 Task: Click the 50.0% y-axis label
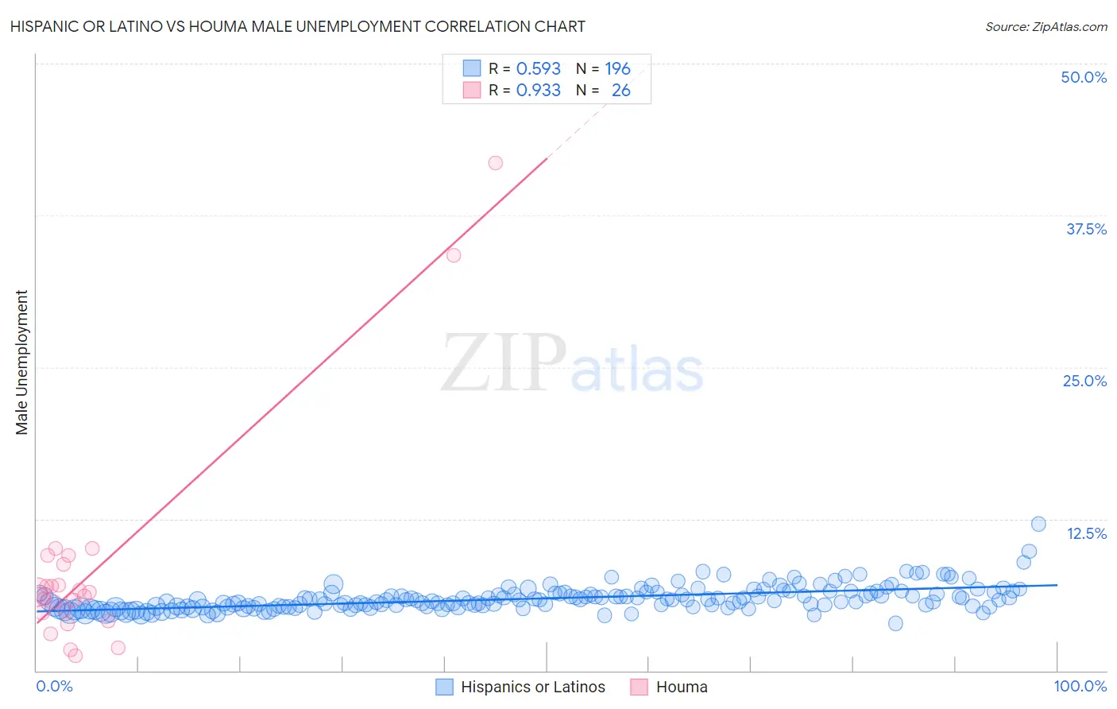[1084, 77]
